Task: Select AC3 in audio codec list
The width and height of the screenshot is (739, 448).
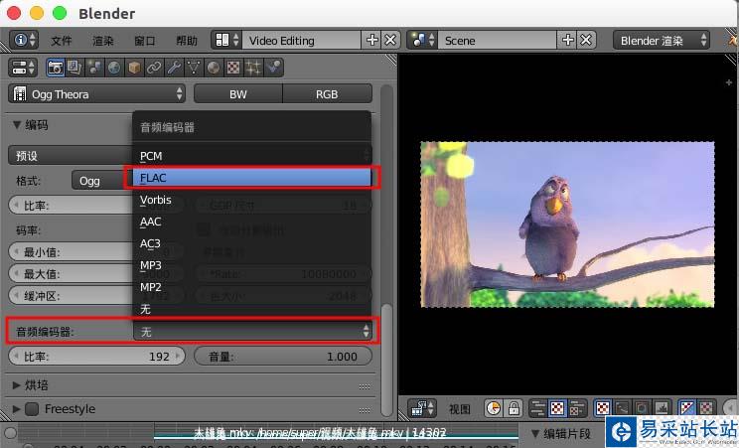Action: coord(251,243)
